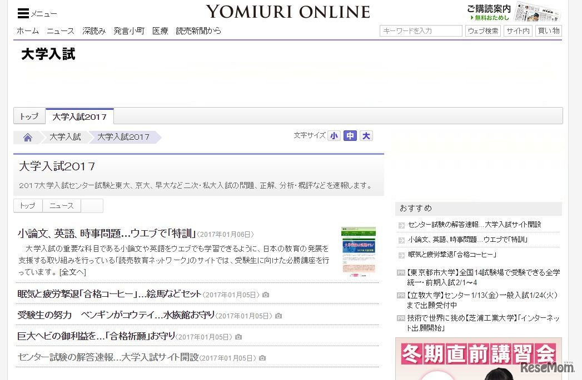
Task: Open 医療 in top navigation
Action: tap(160, 31)
